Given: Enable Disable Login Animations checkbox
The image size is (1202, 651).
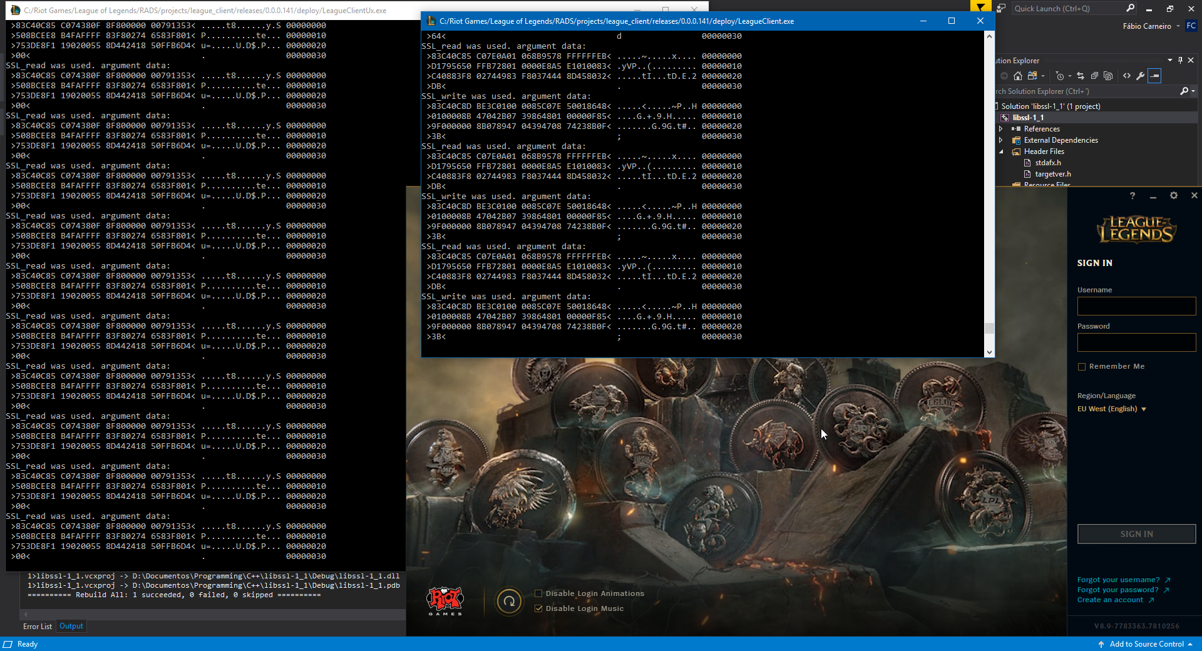Looking at the screenshot, I should (x=538, y=593).
